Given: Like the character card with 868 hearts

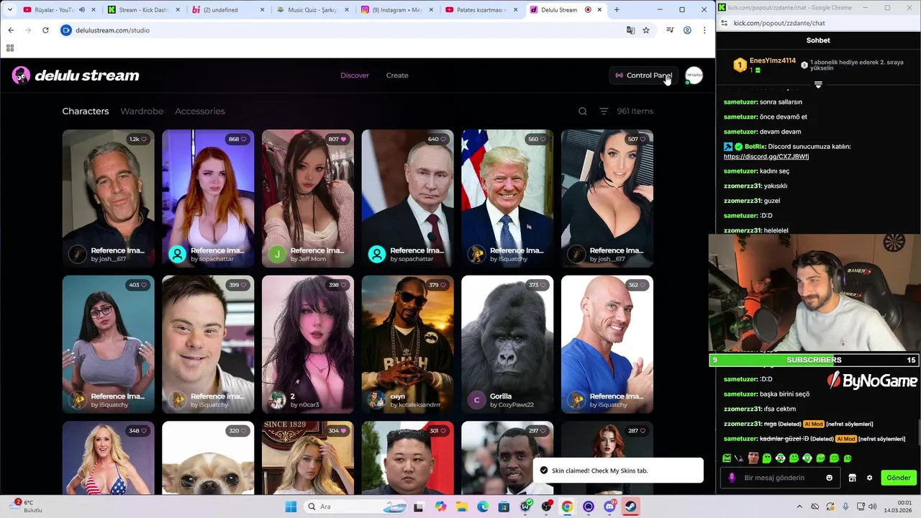Looking at the screenshot, I should (237, 139).
